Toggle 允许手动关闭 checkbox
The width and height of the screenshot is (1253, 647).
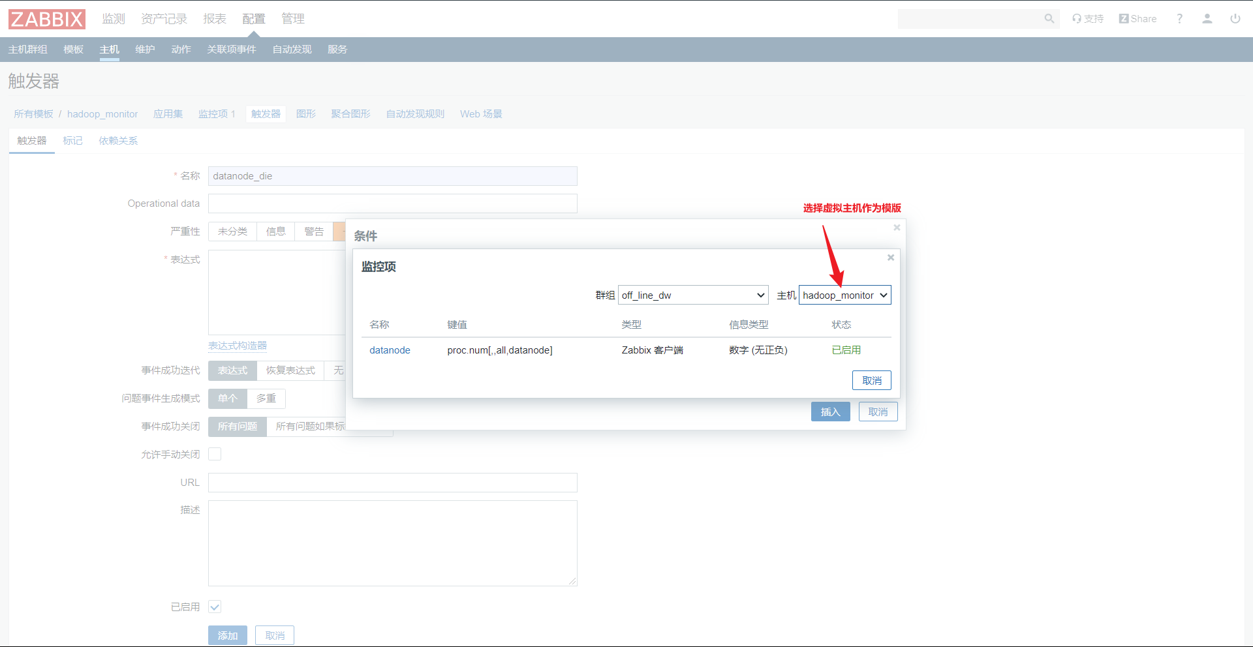(215, 454)
